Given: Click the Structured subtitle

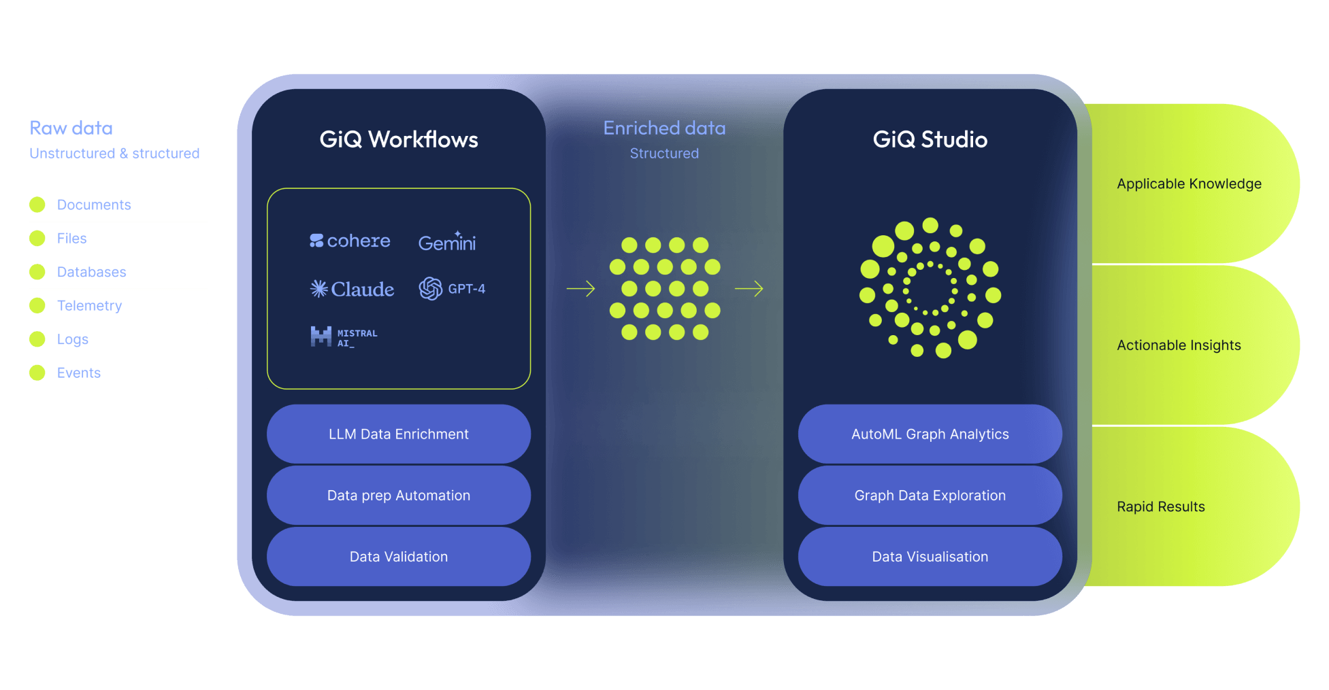Looking at the screenshot, I should pyautogui.click(x=664, y=154).
